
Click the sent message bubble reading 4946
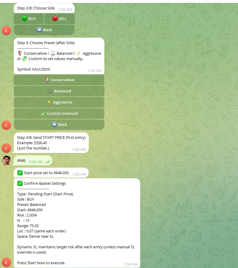(x=33, y=160)
